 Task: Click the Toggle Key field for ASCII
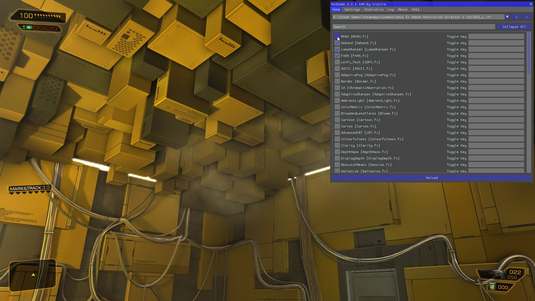click(496, 69)
